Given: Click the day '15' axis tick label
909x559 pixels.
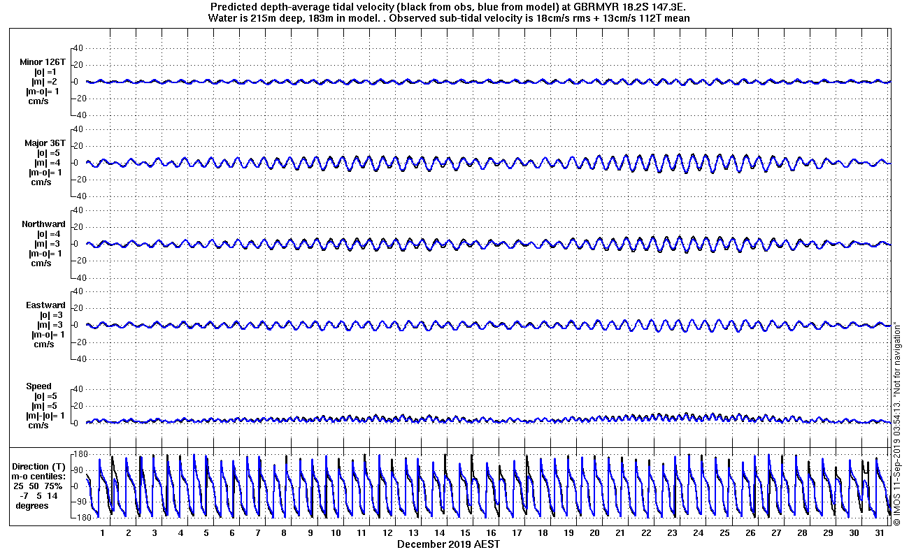Looking at the screenshot, I should [465, 533].
